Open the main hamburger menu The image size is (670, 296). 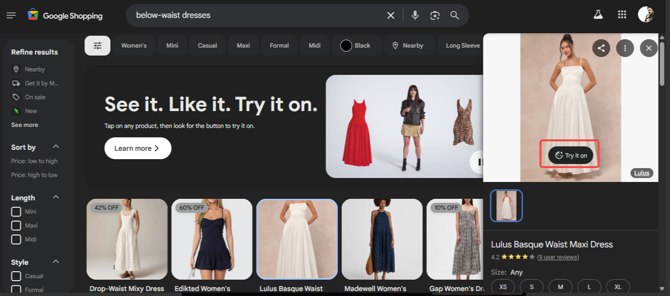click(x=11, y=15)
